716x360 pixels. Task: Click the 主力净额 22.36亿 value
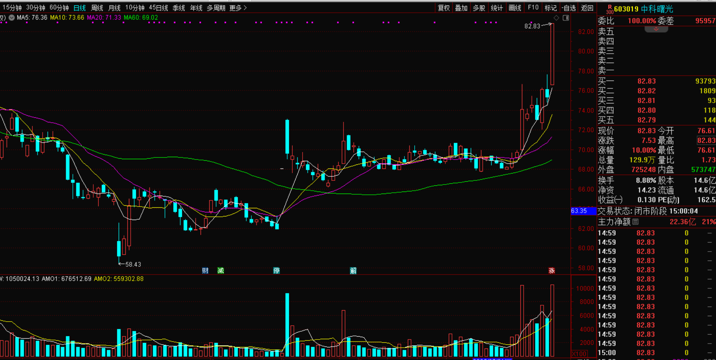click(682, 222)
